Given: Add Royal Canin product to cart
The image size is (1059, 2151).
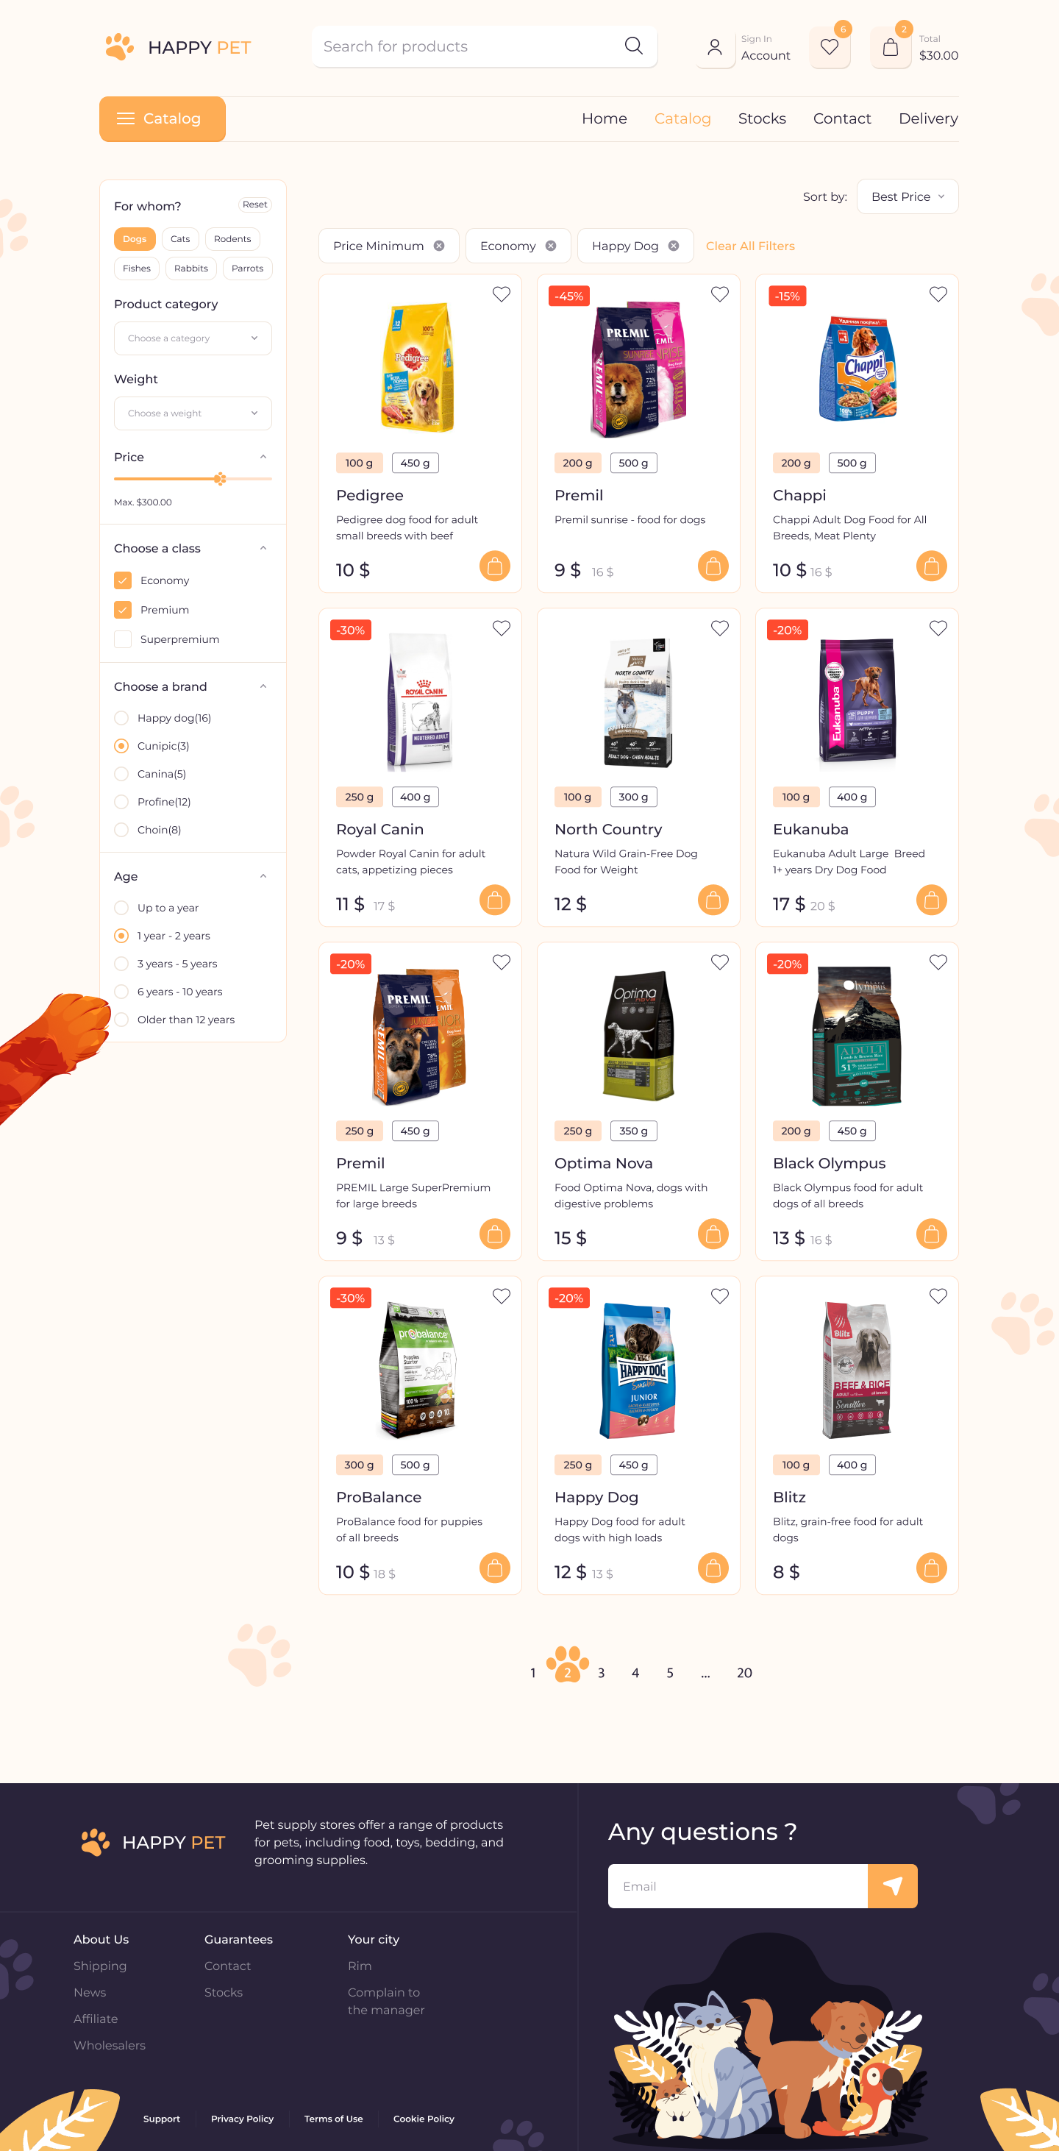Looking at the screenshot, I should 494,900.
